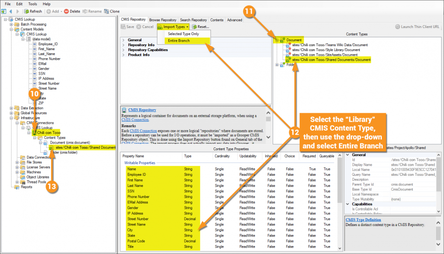Viewport: 444px width, 254px height.
Task: Click the Content Type Properties scrollbar down arrow
Action: click(x=340, y=248)
